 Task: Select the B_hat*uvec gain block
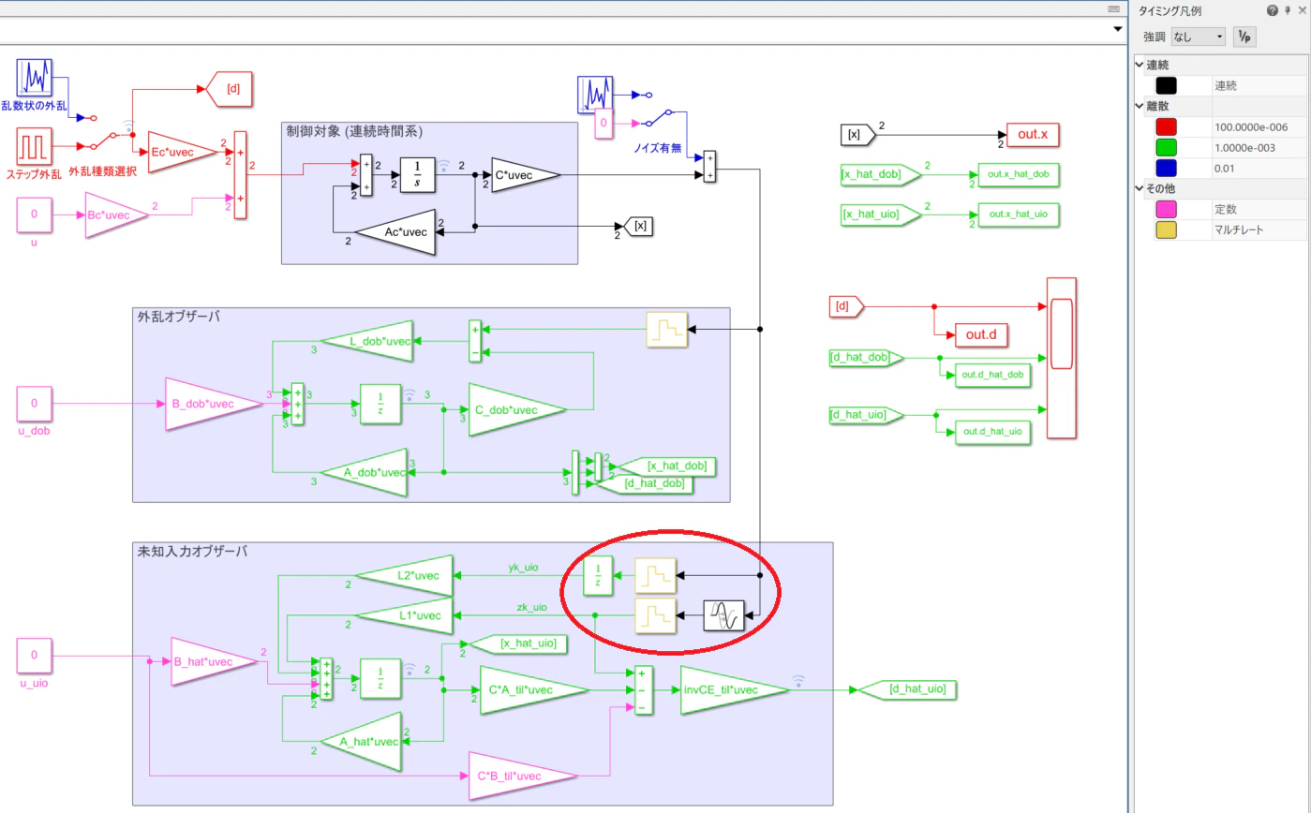coord(215,661)
